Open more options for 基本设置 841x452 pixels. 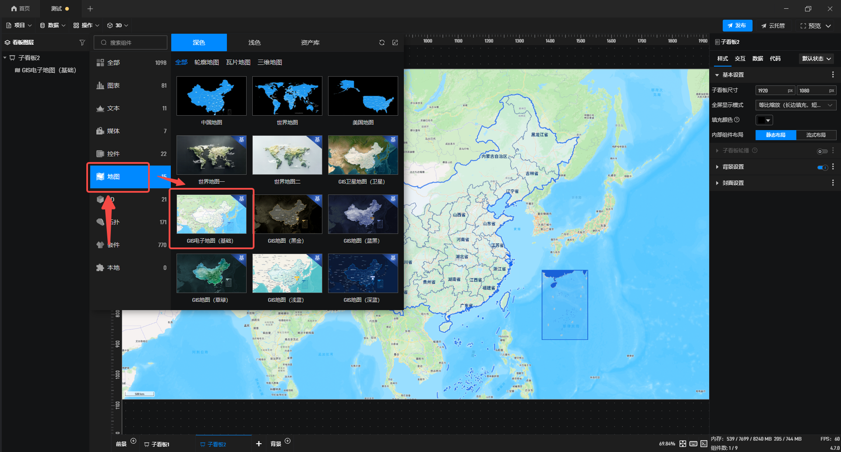point(833,75)
